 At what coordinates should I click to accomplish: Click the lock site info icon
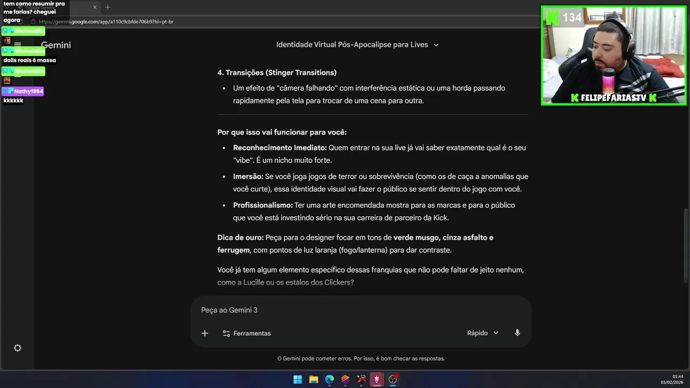point(33,22)
